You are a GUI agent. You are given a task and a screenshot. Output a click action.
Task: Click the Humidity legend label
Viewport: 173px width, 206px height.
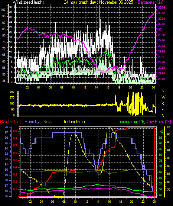tap(32, 122)
